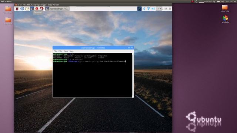Open the battery indicator in Ubuntu top bar
237x133 pixels.
(218, 1)
